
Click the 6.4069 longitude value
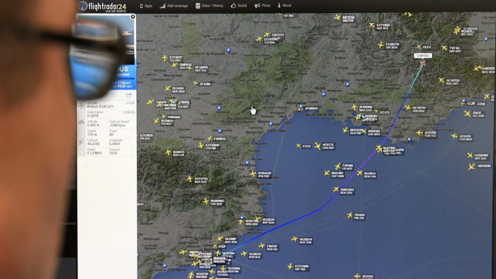(x=114, y=144)
